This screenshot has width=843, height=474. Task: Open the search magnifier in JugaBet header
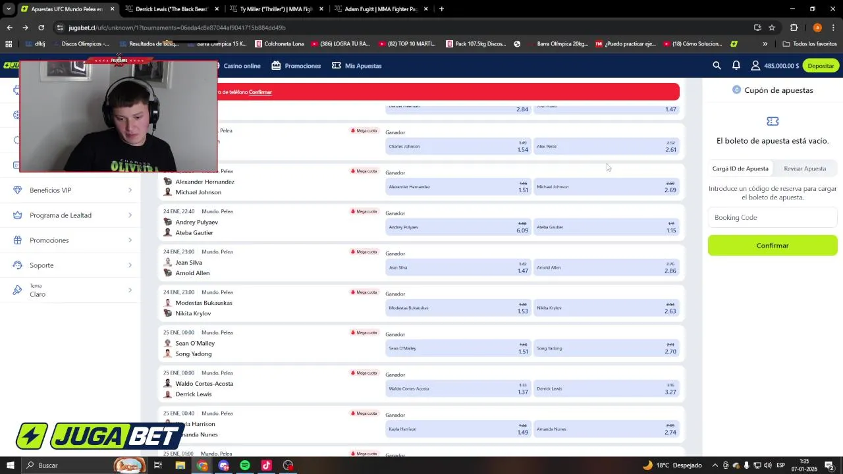click(717, 65)
